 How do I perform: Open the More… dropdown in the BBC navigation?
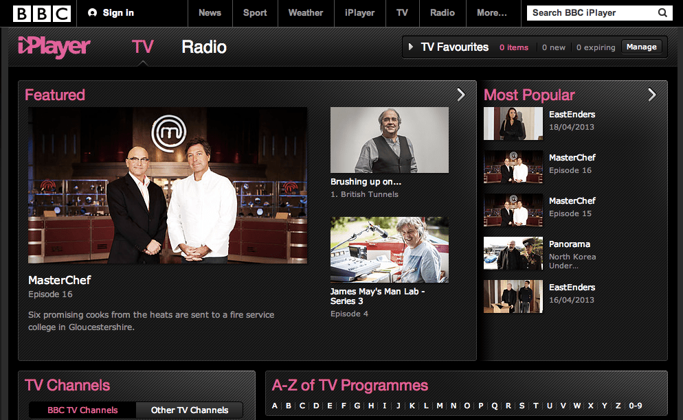[x=491, y=13]
